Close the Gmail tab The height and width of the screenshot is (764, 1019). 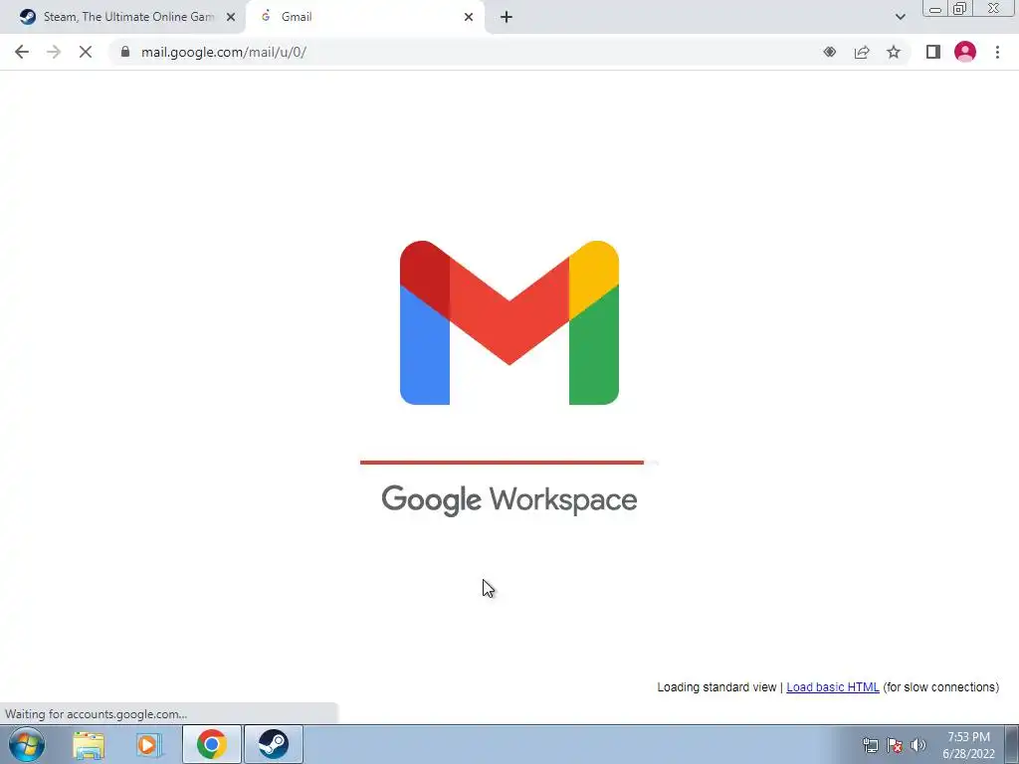pos(469,17)
